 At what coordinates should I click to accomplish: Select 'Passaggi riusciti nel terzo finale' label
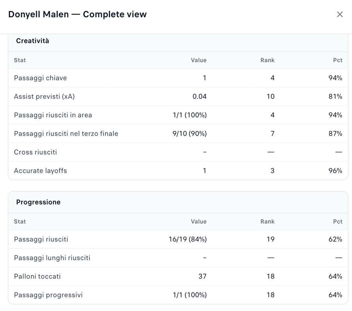click(66, 134)
